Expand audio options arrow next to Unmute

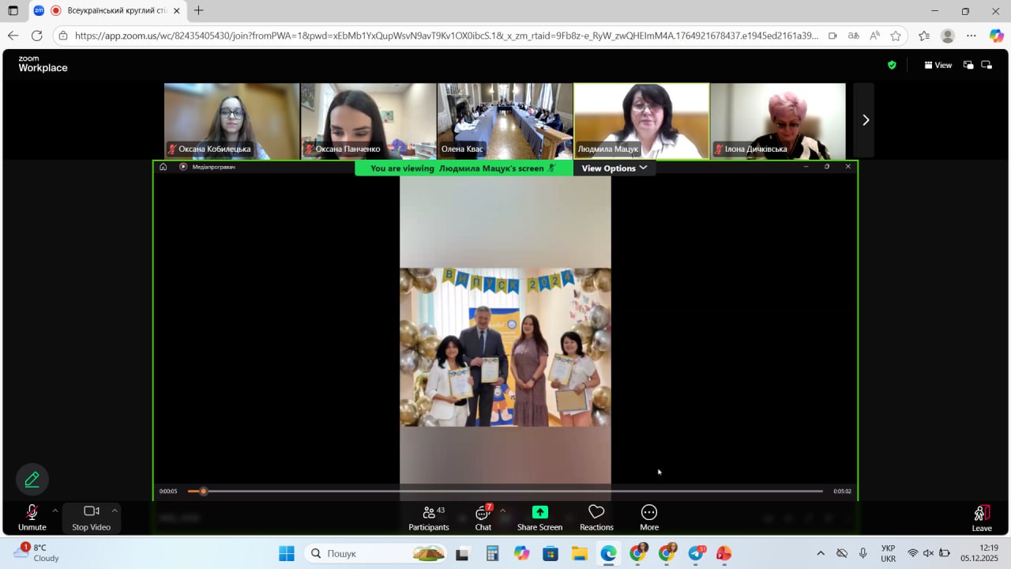tap(54, 511)
